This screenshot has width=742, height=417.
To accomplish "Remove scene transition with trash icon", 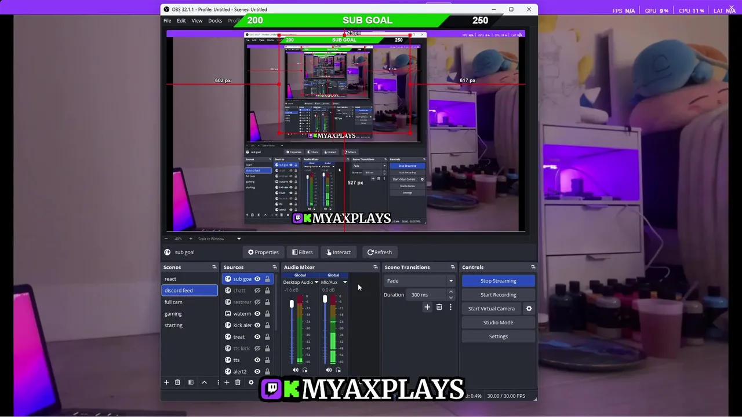I will 439,307.
